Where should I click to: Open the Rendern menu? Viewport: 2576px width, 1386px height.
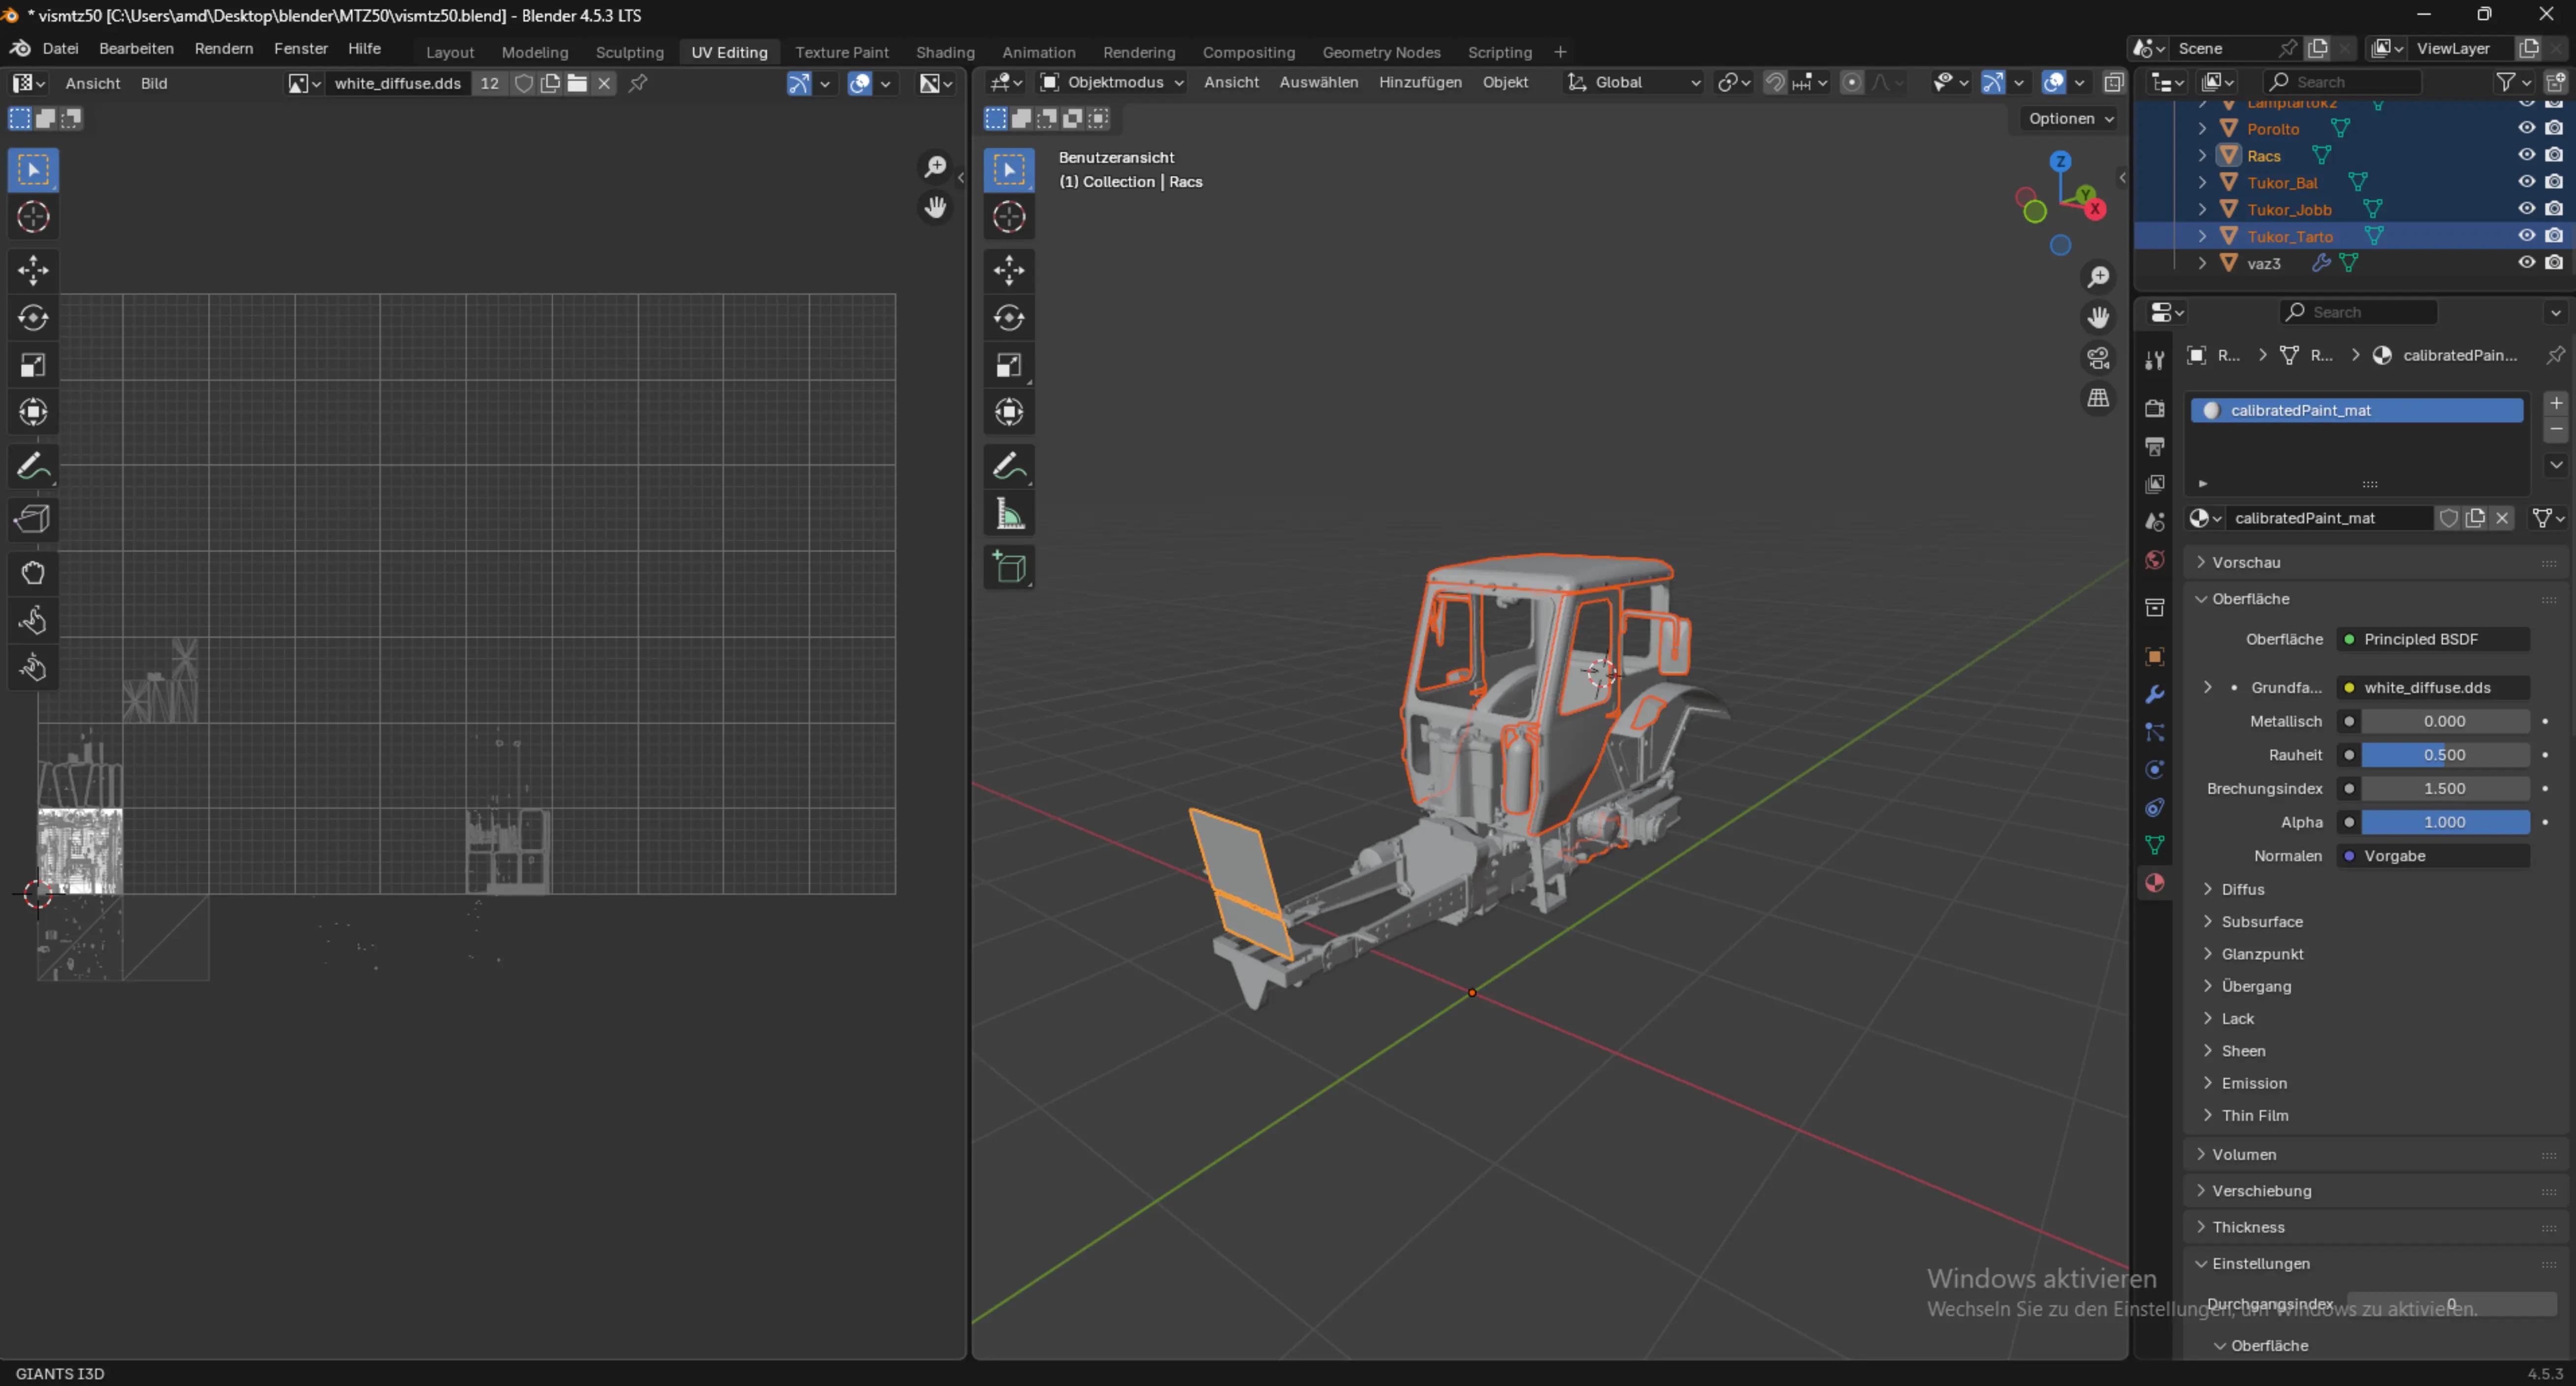click(x=224, y=48)
